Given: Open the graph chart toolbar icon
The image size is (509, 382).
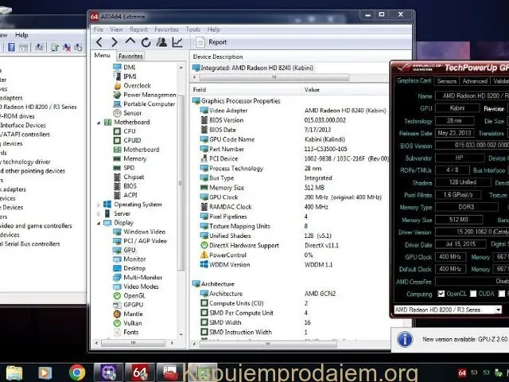Looking at the screenshot, I should click(177, 41).
